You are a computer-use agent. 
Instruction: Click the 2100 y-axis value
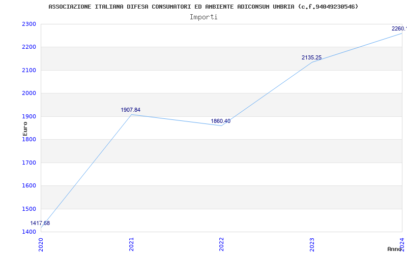click(29, 70)
